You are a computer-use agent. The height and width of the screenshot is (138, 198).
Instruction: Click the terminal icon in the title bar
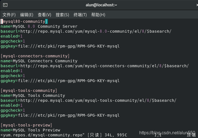[5, 5]
